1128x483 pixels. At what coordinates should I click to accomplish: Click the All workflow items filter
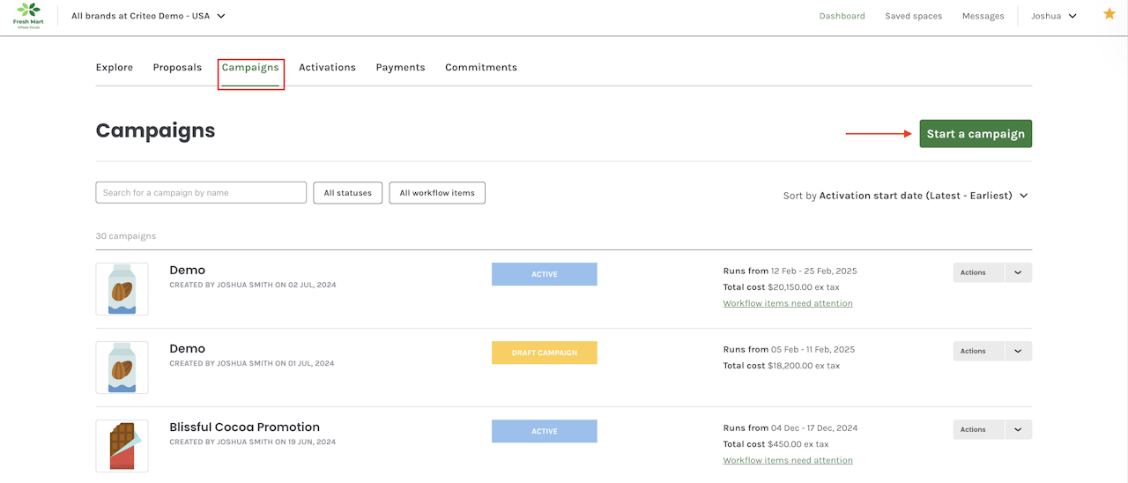[437, 193]
